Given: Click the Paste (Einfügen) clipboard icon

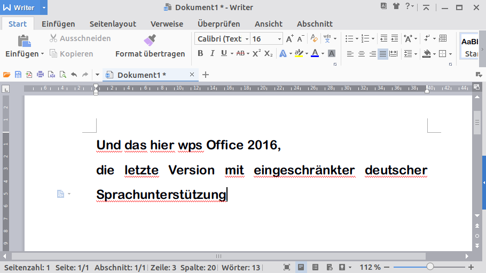Looking at the screenshot, I should point(24,41).
